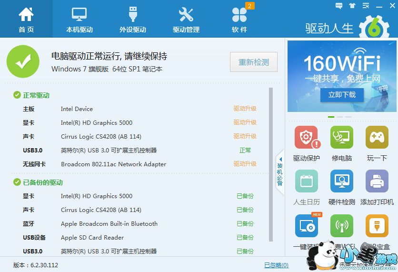Switch to the 外设驱动 tab

coord(133,19)
